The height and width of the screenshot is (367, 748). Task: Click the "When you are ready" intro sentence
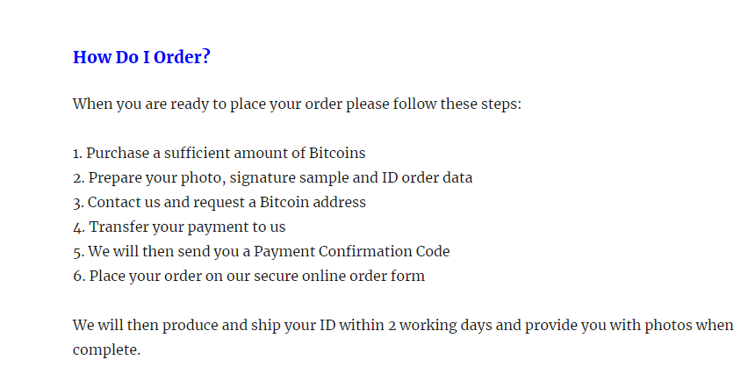297,104
